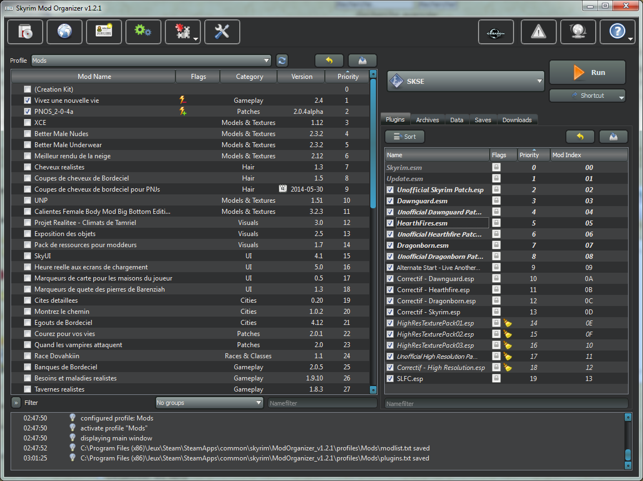Screen dimensions: 643x481
Task: Open the SKSE executable dropdown
Action: [465, 81]
